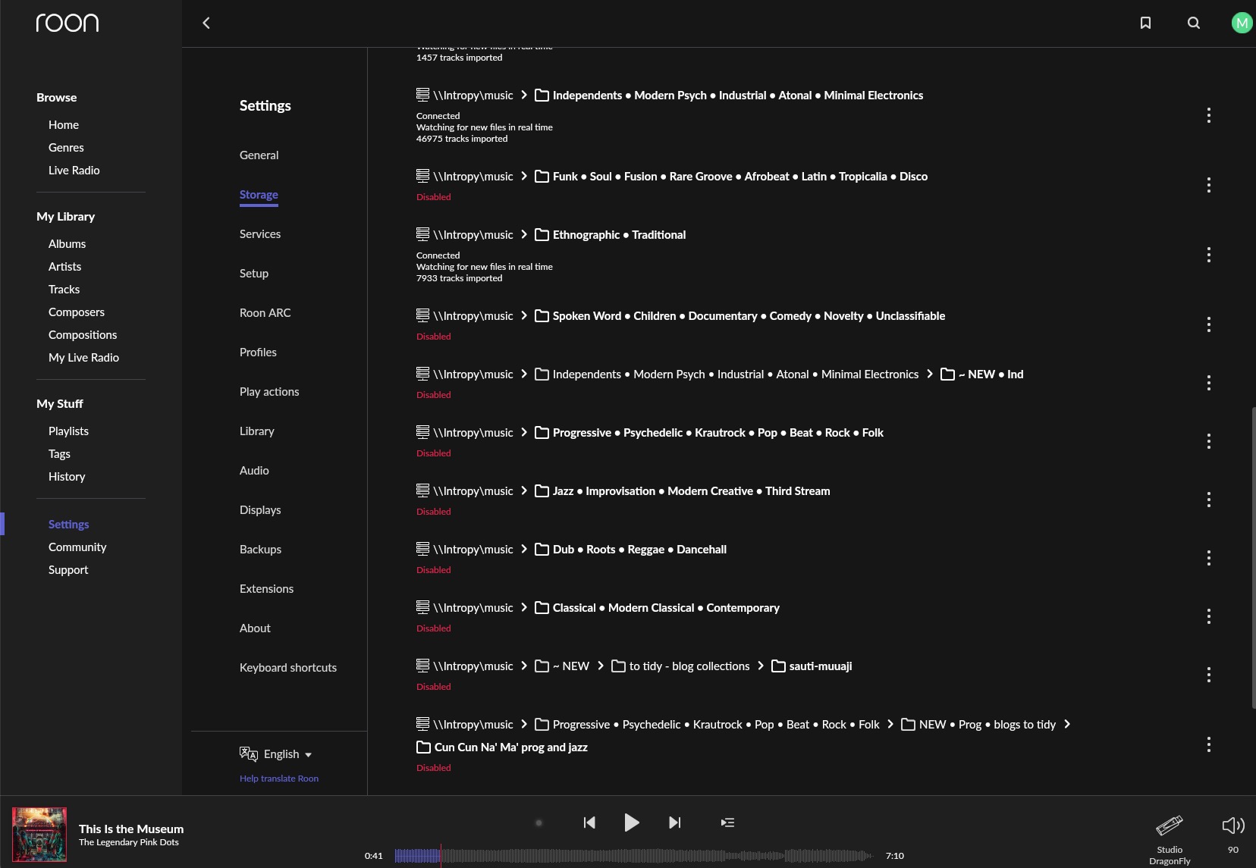1256x868 pixels.
Task: Switch to the Audio settings tab
Action: pyautogui.click(x=254, y=471)
